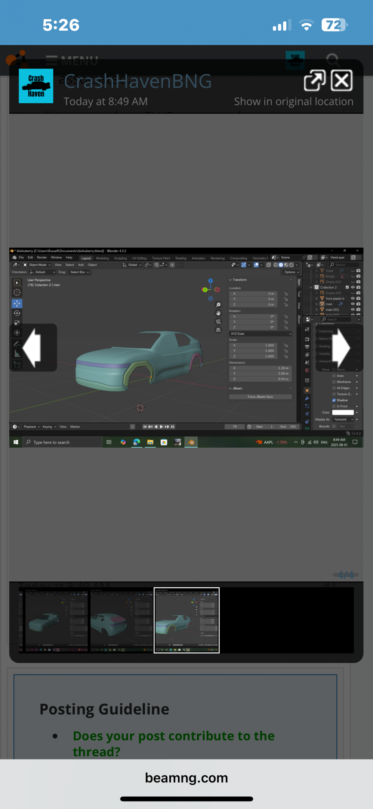
Task: Go to previous image with left arrow
Action: pyautogui.click(x=33, y=348)
